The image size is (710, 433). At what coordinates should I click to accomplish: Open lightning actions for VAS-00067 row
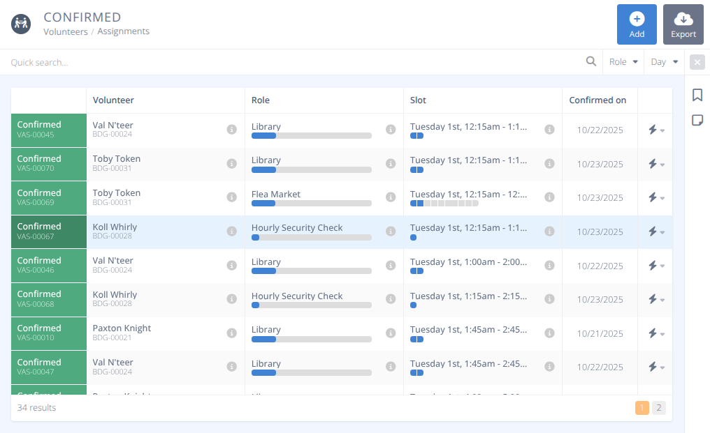tap(655, 231)
